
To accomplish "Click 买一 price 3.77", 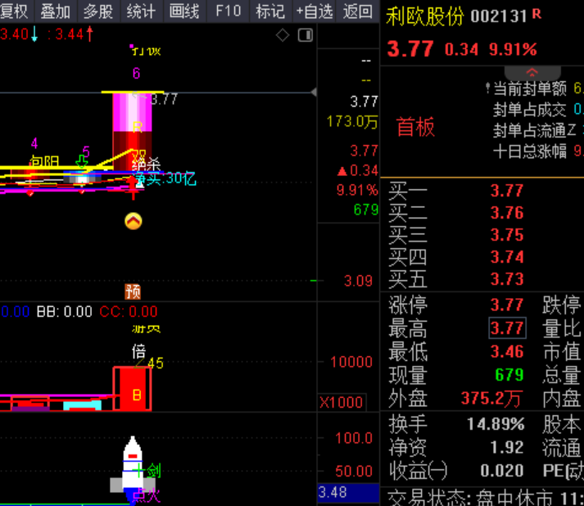I will (507, 191).
